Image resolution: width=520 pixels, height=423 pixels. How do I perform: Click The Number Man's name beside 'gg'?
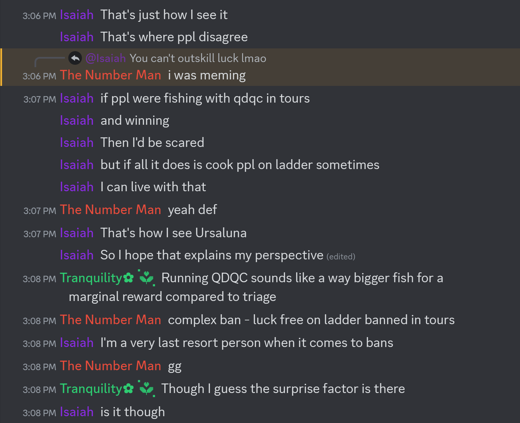(110, 366)
